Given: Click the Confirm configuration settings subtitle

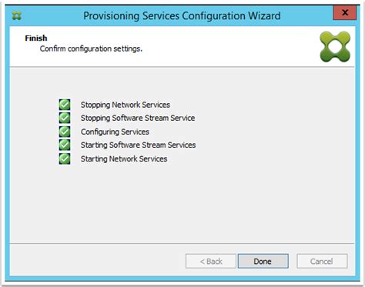Looking at the screenshot, I should point(91,48).
